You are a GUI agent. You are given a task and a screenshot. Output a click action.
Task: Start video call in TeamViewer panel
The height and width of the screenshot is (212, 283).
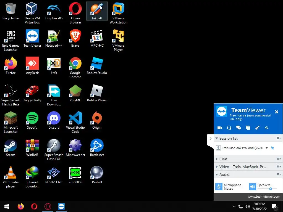tap(220, 128)
